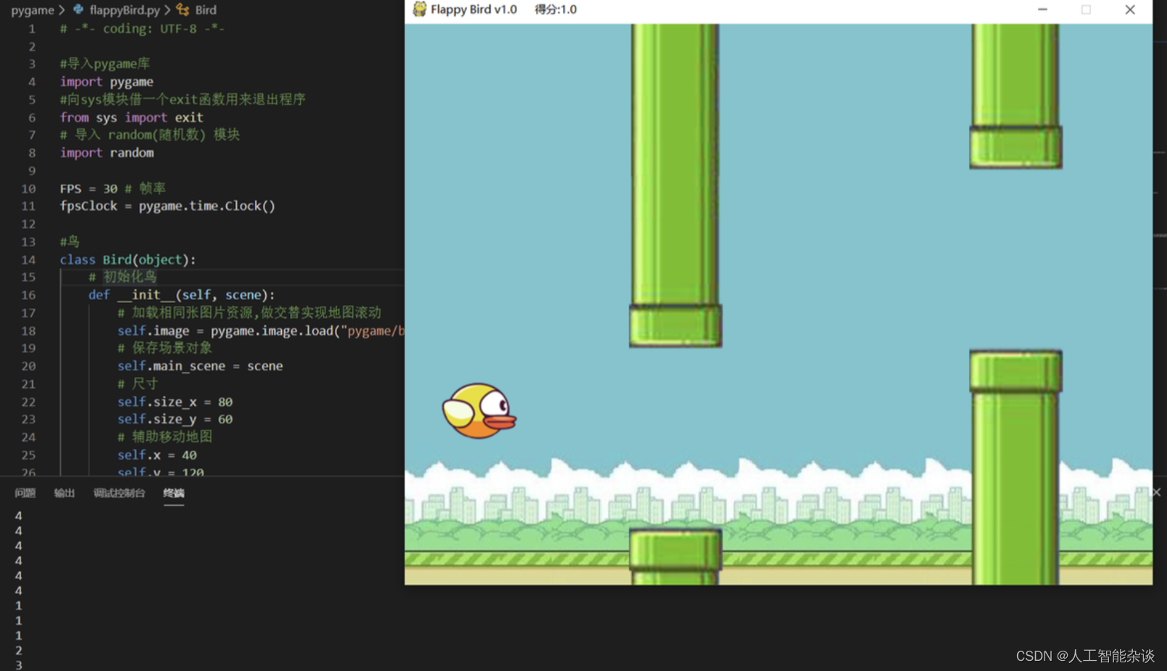This screenshot has width=1167, height=671.
Task: Click the chevron after pygame in the breadcrumb
Action: (62, 9)
